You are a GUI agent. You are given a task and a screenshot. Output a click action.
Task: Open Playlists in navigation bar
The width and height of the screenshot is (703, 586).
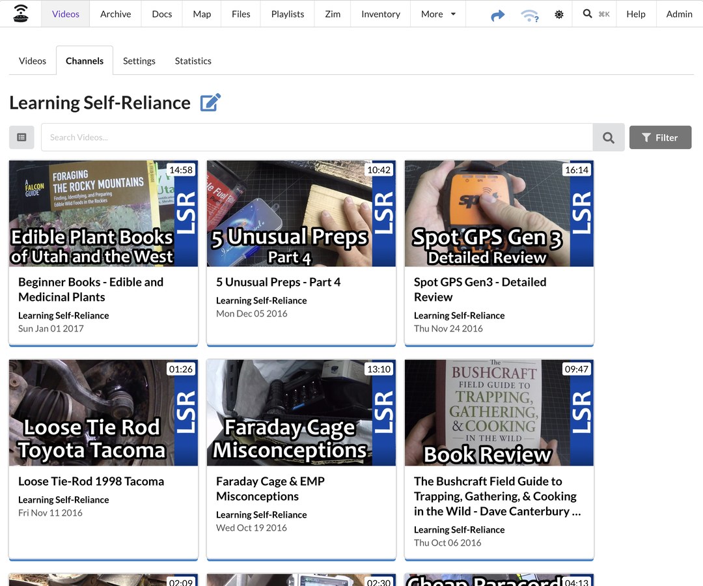coord(288,14)
